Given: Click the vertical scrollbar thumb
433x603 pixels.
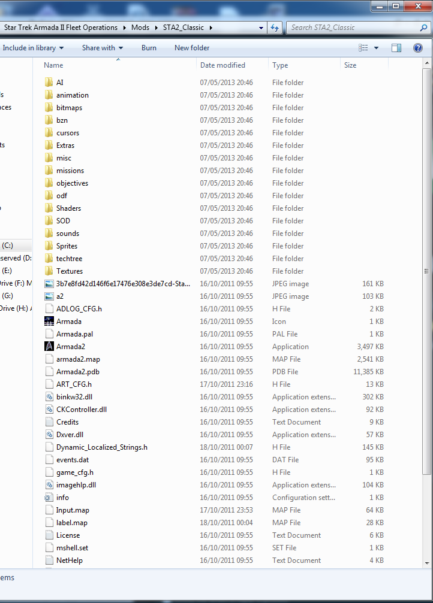Looking at the screenshot, I should tap(426, 271).
